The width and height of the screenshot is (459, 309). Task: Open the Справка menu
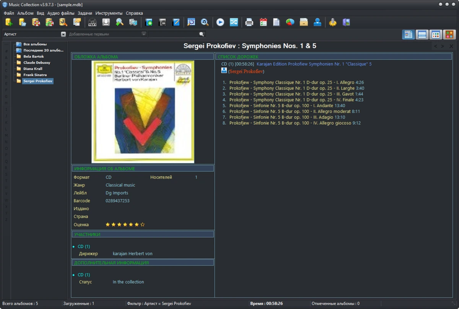click(134, 13)
